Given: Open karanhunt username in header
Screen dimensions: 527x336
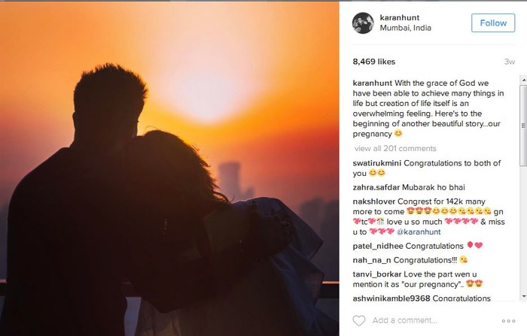Looking at the screenshot, I should [400, 17].
